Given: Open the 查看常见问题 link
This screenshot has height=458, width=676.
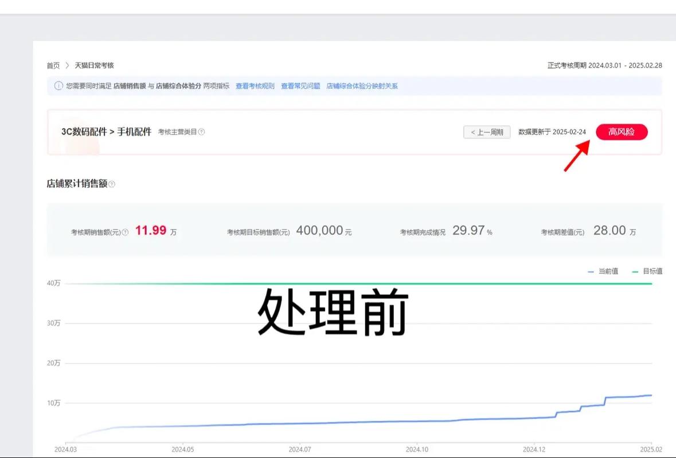Looking at the screenshot, I should click(300, 85).
